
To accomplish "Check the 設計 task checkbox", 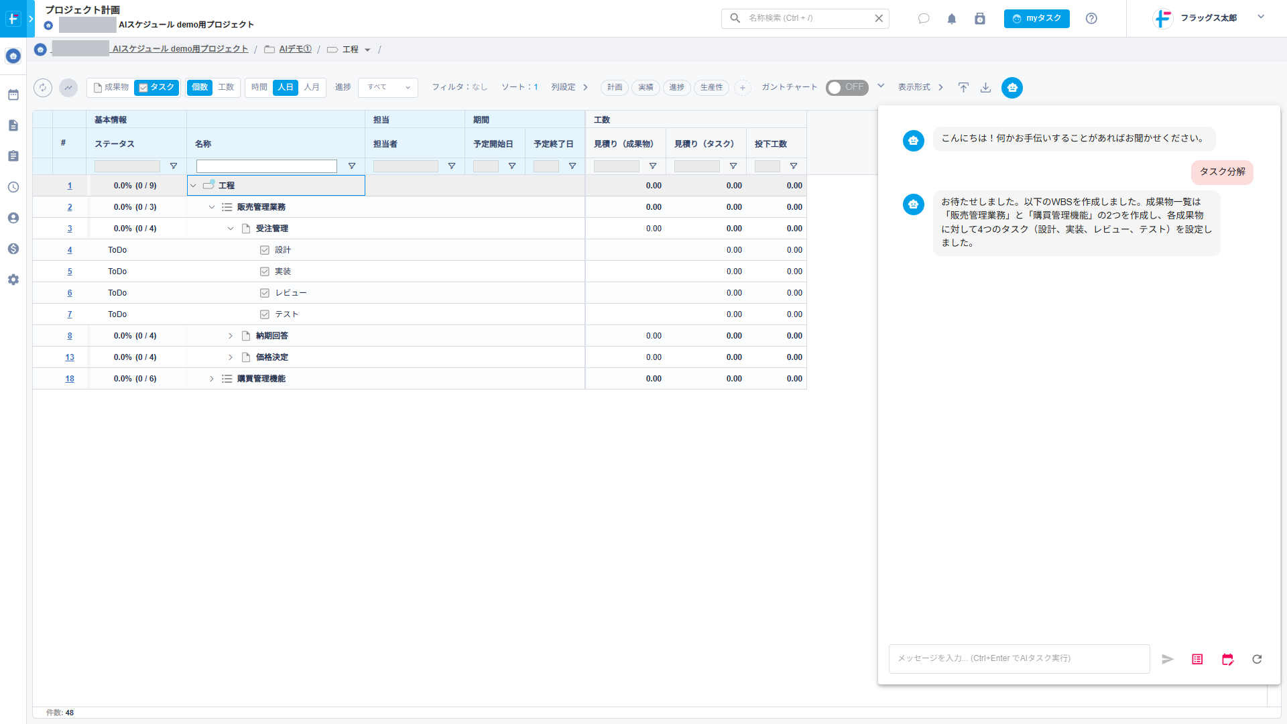I will 265,250.
